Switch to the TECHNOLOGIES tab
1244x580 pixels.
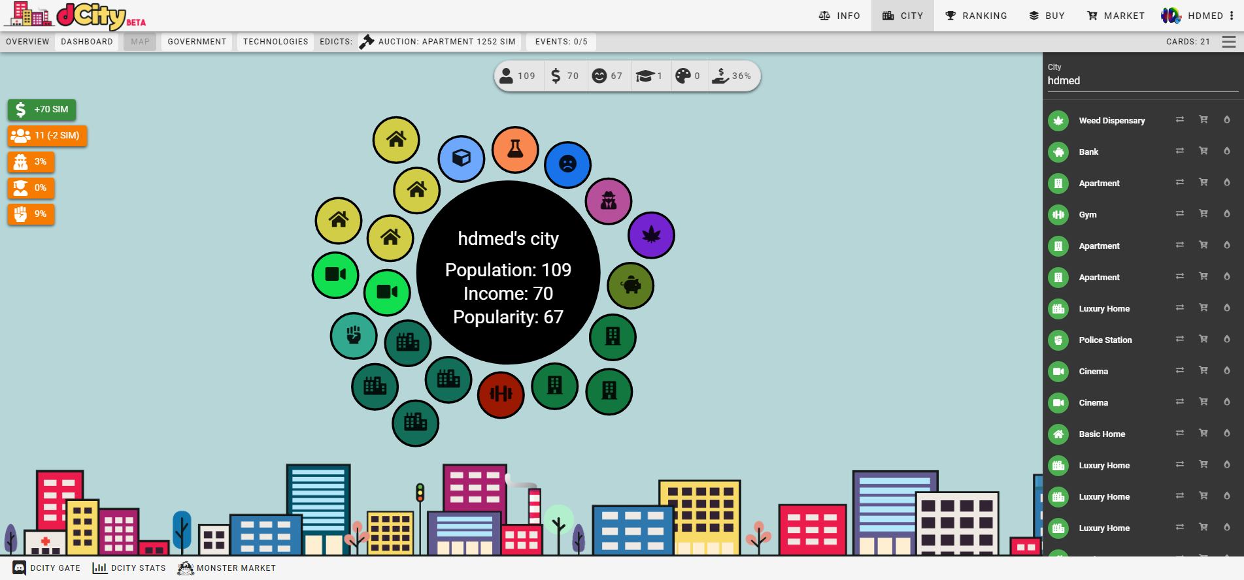(275, 42)
